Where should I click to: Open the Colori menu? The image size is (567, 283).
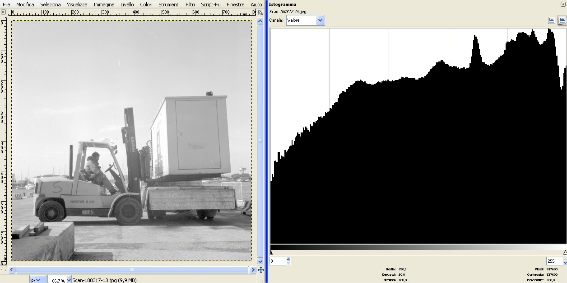click(x=146, y=5)
